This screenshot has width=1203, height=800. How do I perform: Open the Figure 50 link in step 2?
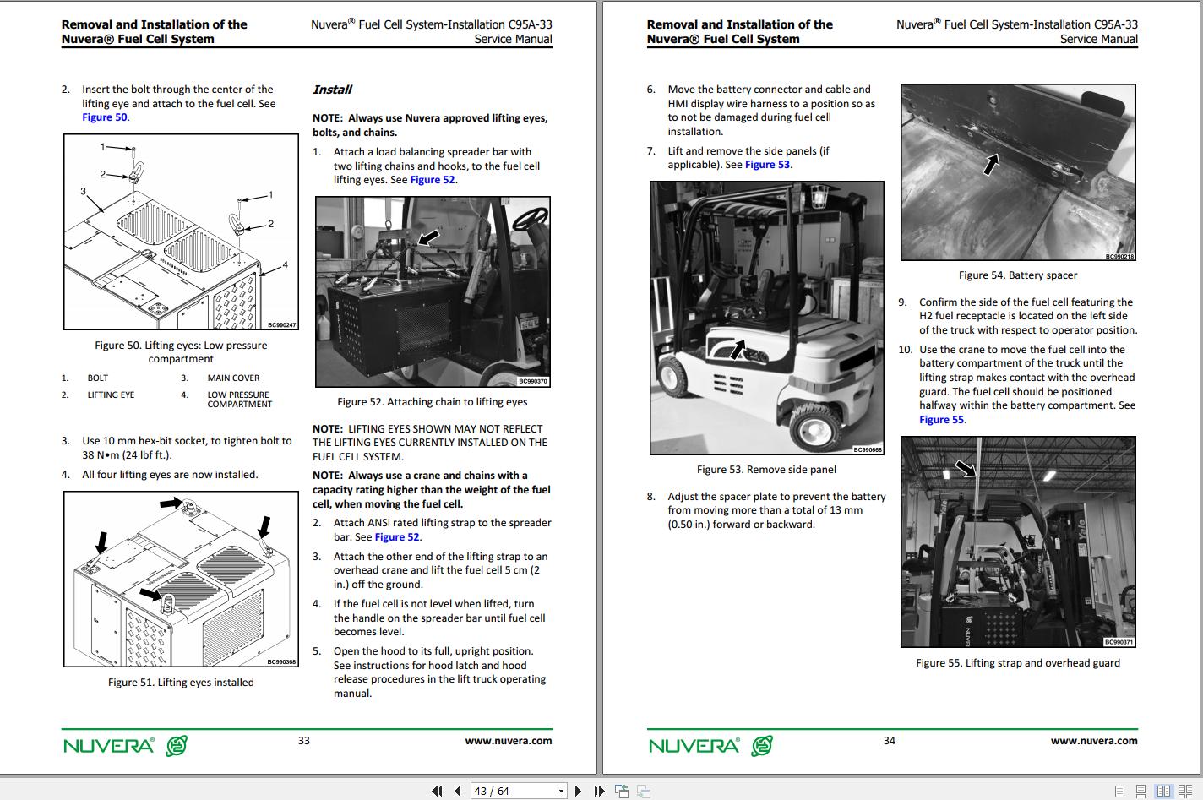click(x=105, y=117)
